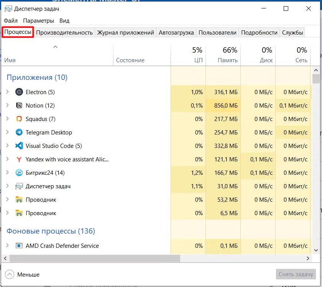Click the Битрикс24 icon

coord(19,173)
